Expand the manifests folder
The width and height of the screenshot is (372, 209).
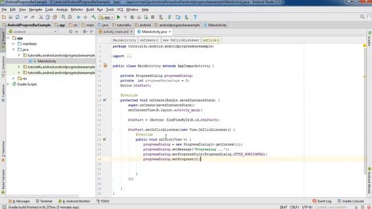point(14,44)
